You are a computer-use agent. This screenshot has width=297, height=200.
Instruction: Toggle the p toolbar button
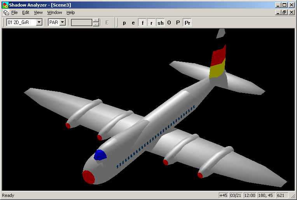point(124,22)
